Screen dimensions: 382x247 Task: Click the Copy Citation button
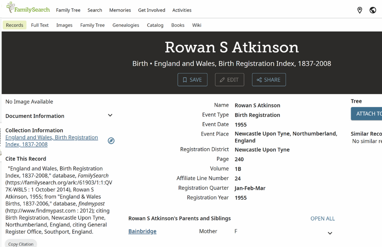point(21,244)
